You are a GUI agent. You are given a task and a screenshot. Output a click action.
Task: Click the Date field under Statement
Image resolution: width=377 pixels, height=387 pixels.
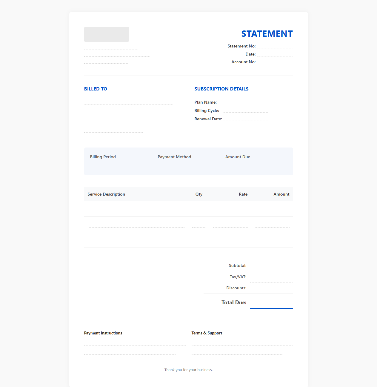[275, 54]
